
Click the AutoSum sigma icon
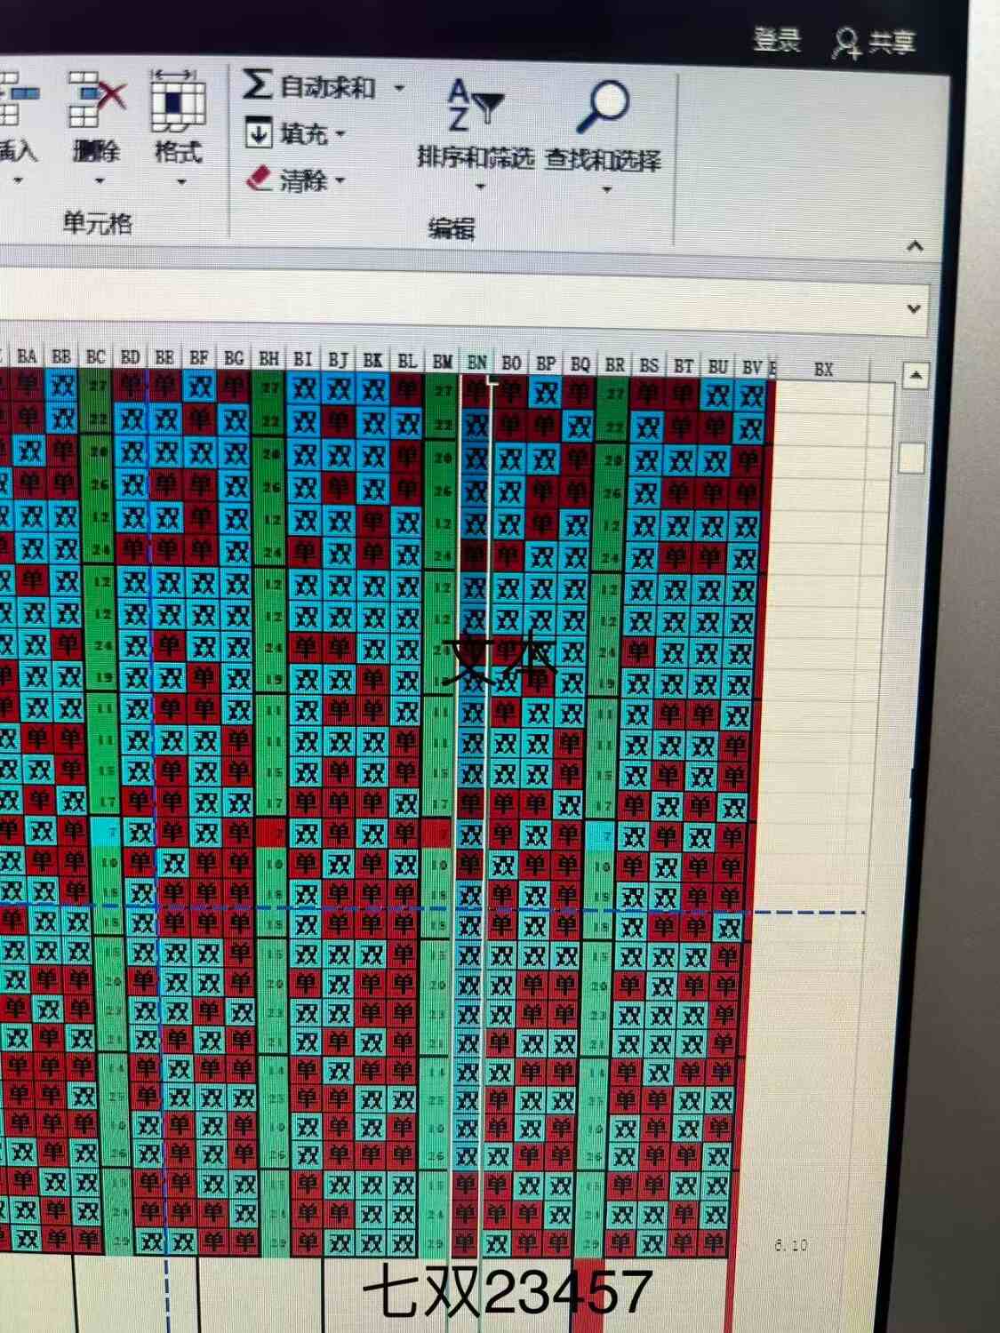click(257, 84)
